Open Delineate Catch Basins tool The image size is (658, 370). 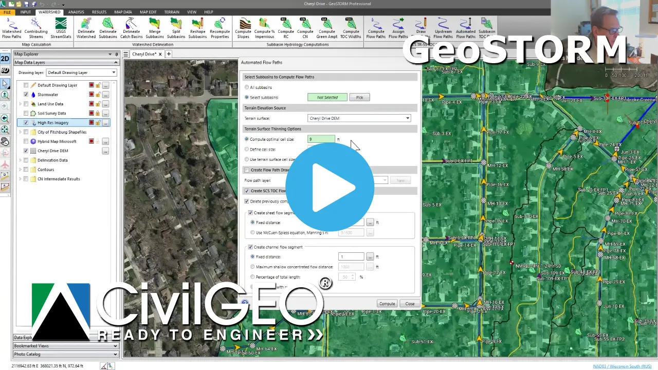click(x=131, y=28)
